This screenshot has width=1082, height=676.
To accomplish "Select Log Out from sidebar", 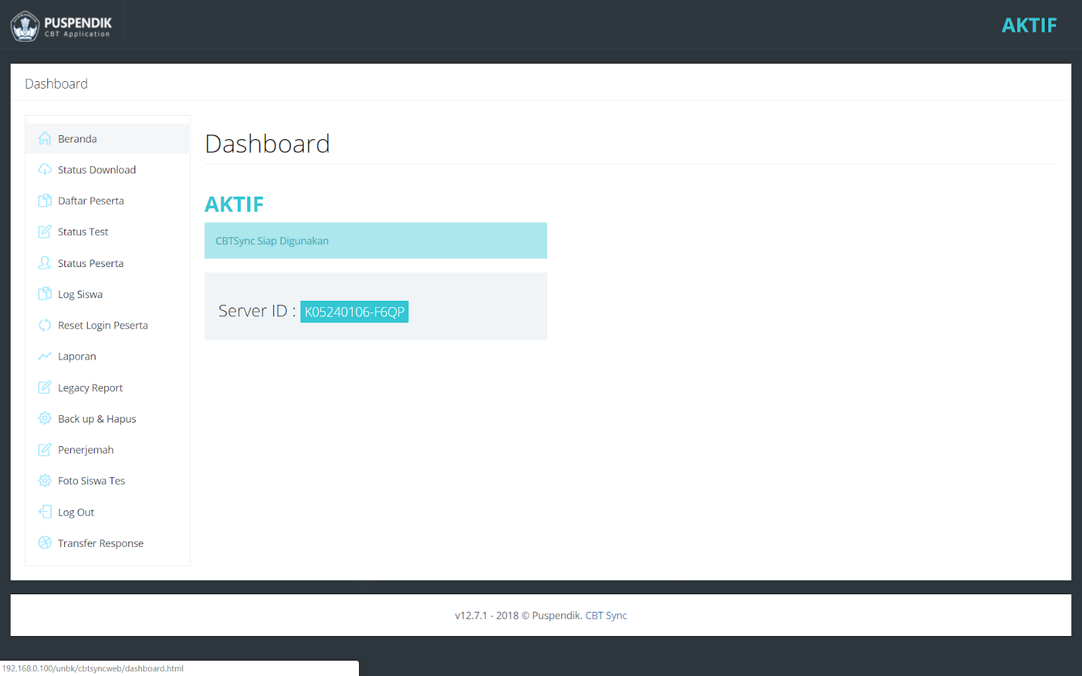I will (108, 512).
